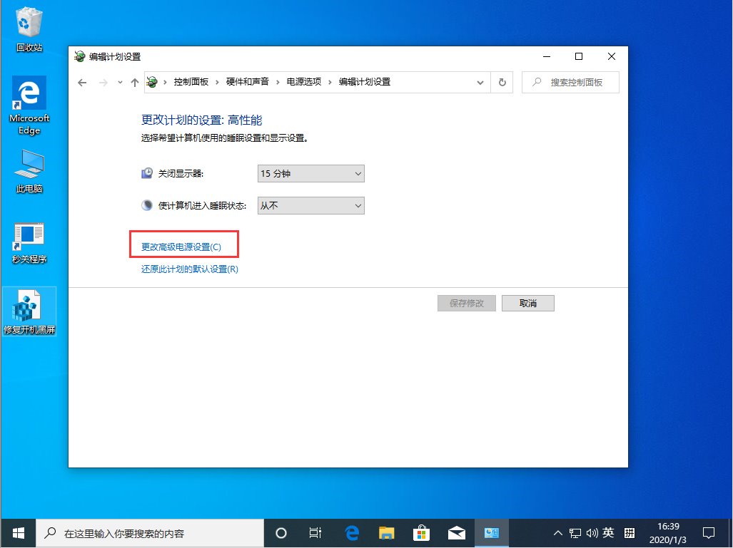This screenshot has height=548, width=733.
Task: Adjust the speaker volume icon in system tray
Action: [593, 533]
